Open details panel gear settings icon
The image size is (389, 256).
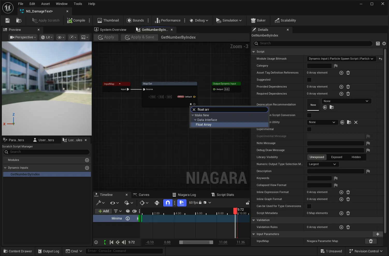pyautogui.click(x=384, y=44)
